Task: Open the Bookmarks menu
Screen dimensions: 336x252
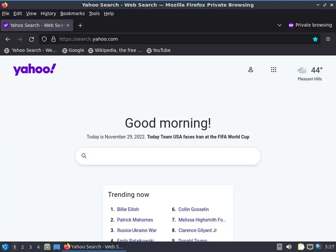Action: click(73, 13)
